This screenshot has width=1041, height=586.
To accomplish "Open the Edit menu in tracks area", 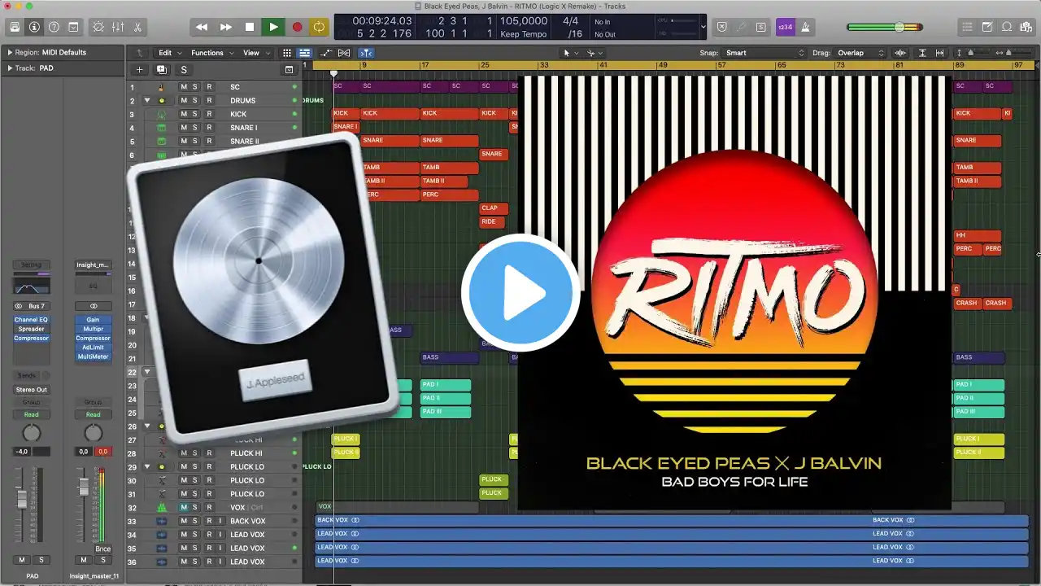I will (x=168, y=53).
